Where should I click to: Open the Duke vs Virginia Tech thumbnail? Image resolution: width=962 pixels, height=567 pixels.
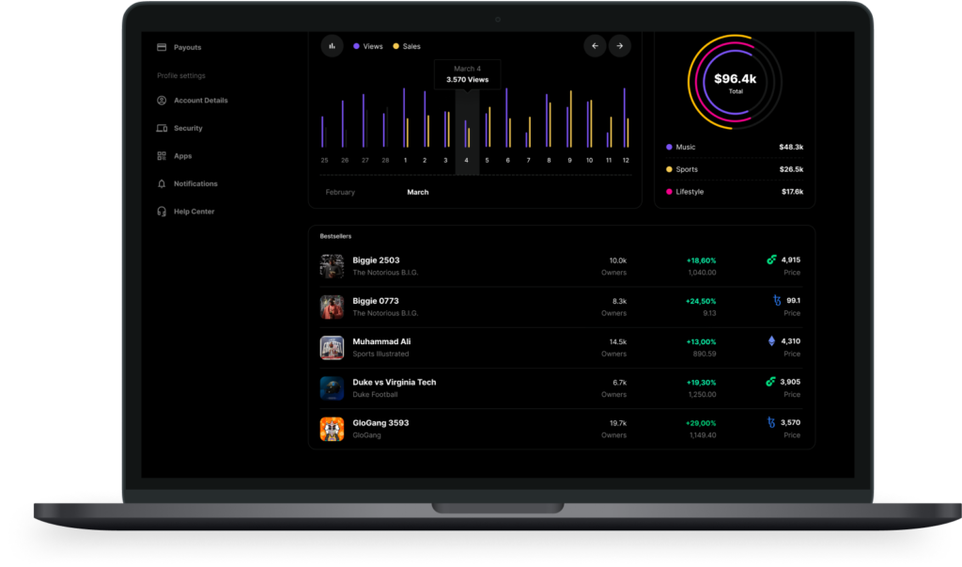pyautogui.click(x=332, y=388)
